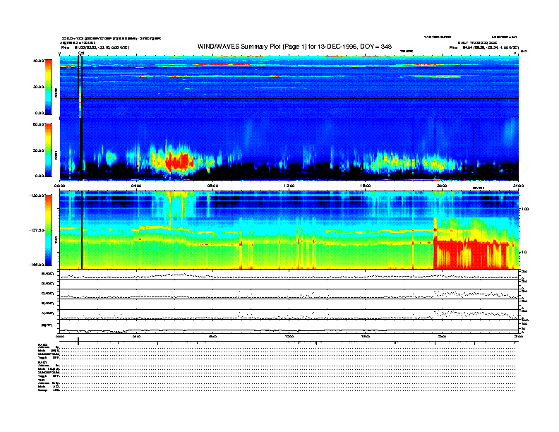Click the -120.00 value on TNR scale
The image size is (559, 432).
(37, 196)
